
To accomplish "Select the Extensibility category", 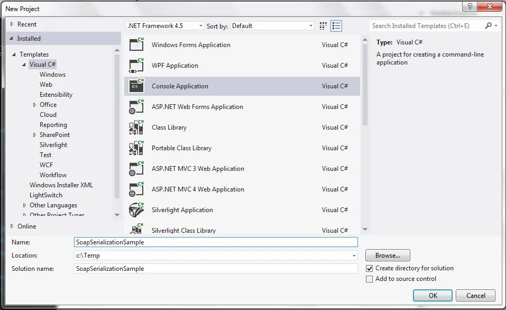I will point(56,95).
